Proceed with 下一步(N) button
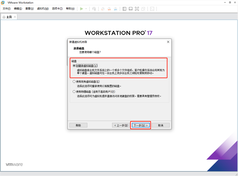 (x=141, y=125)
